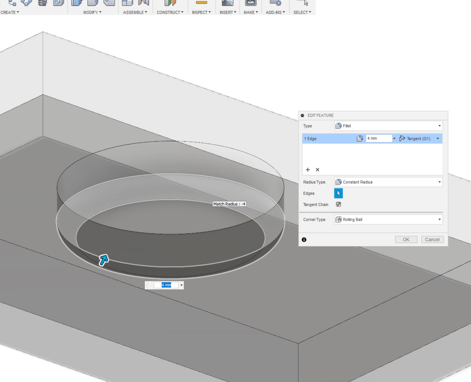Click the blue fillet arrow manipulator

coord(104,260)
